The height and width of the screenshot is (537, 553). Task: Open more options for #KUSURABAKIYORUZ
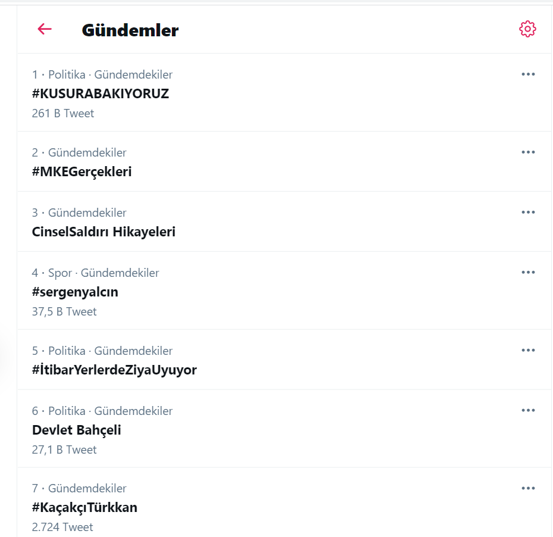528,74
